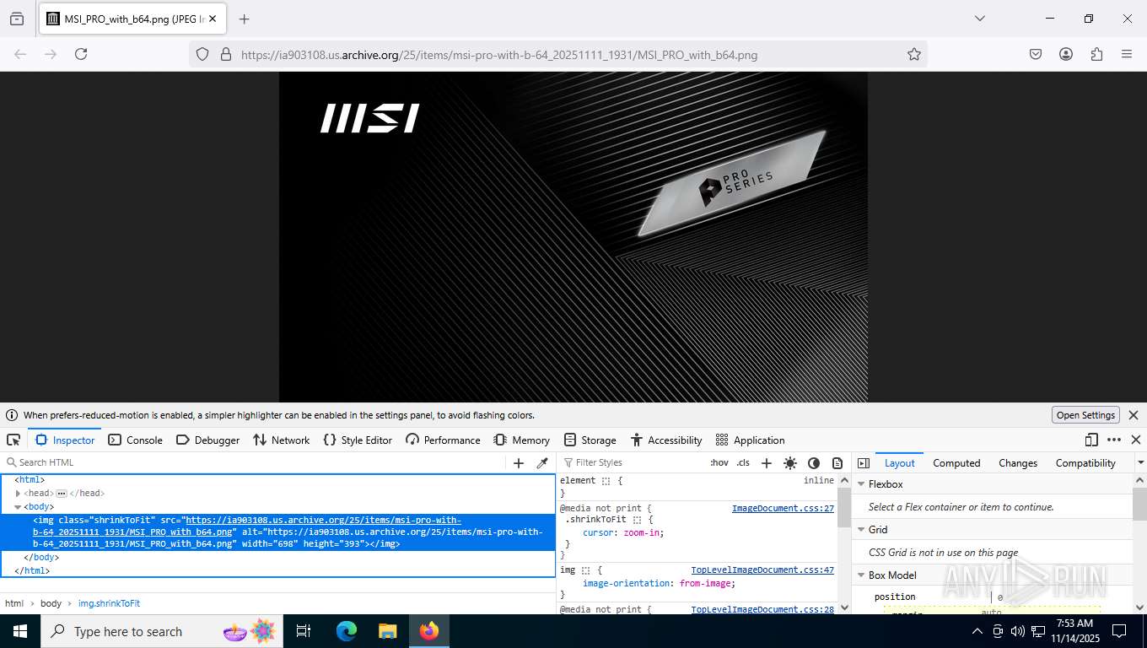This screenshot has height=648, width=1147.
Task: Open the Storage tab
Action: 590,440
